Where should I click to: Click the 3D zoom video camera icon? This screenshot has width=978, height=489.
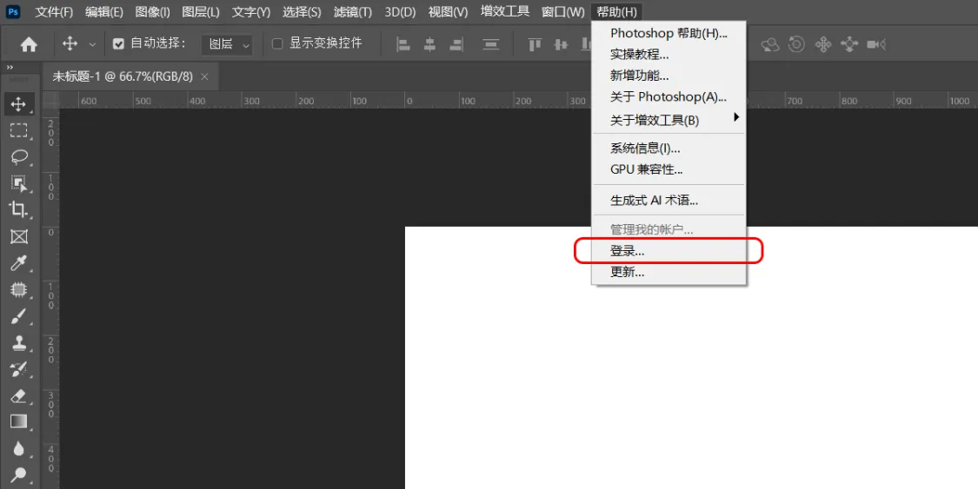(876, 44)
